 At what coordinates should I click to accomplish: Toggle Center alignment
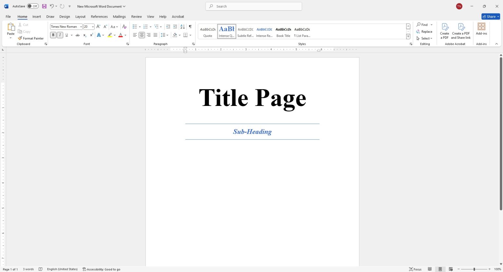[141, 35]
